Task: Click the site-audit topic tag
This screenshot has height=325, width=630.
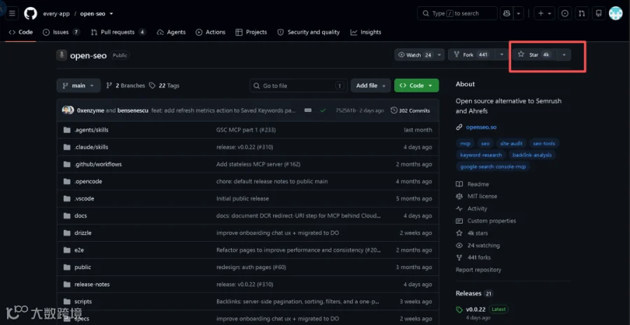Action: (x=512, y=143)
